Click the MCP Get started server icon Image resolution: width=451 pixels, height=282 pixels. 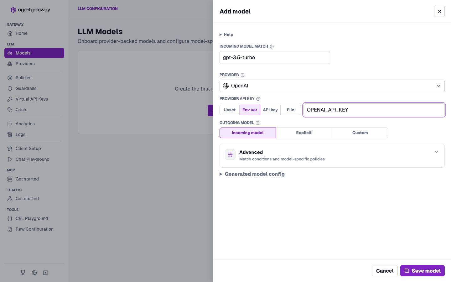[x=10, y=179]
